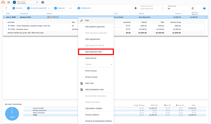Click the 27235 - Porcelain crown line item

tap(19, 29)
